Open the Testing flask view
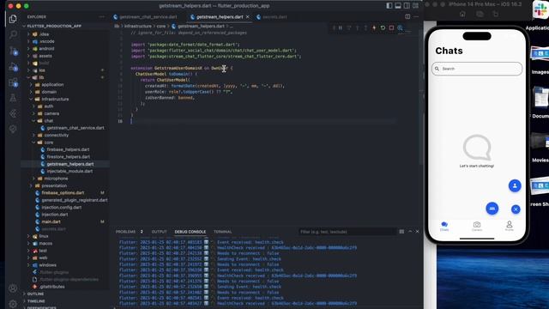The width and height of the screenshot is (549, 309). [x=13, y=98]
